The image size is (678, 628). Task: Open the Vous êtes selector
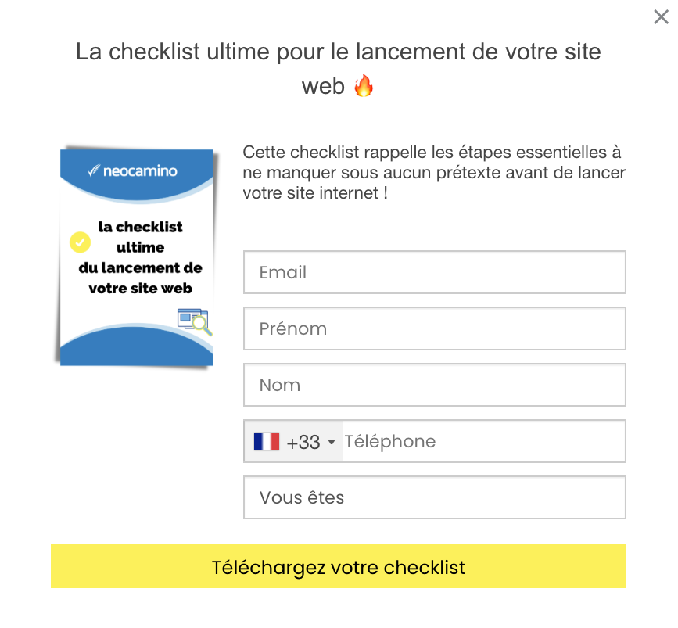435,497
